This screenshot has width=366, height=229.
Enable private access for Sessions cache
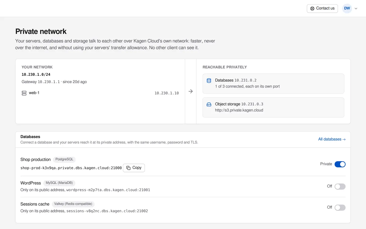coord(340,208)
